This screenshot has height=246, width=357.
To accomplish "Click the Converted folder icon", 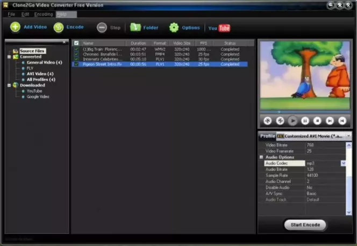I will (16, 57).
